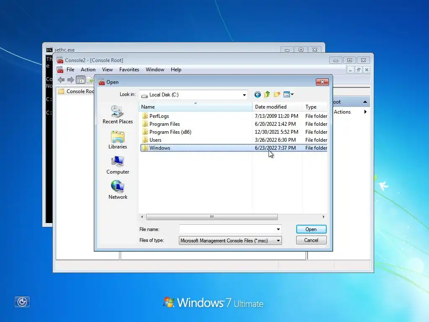Click the date 7/13/2009 11:20 PM

coord(277,116)
